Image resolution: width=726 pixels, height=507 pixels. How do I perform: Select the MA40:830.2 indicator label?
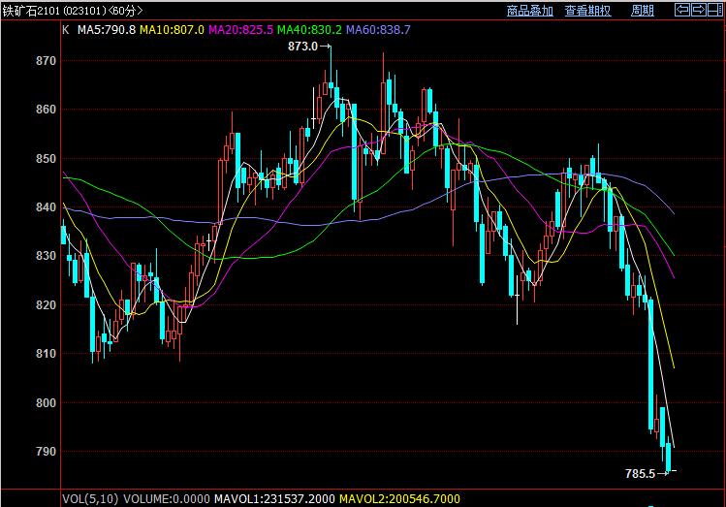[309, 30]
